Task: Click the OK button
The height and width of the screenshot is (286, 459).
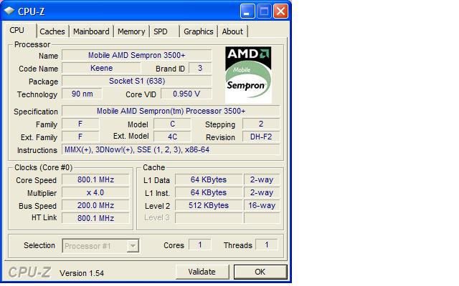Action: click(x=260, y=272)
